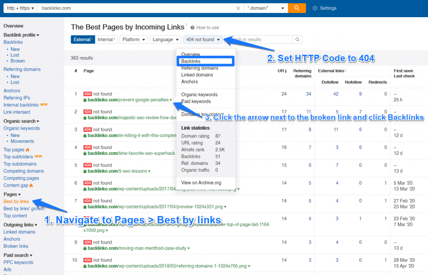Open Referring IPs in the sidebar
Screen dimensions: 428x275
click(x=17, y=98)
